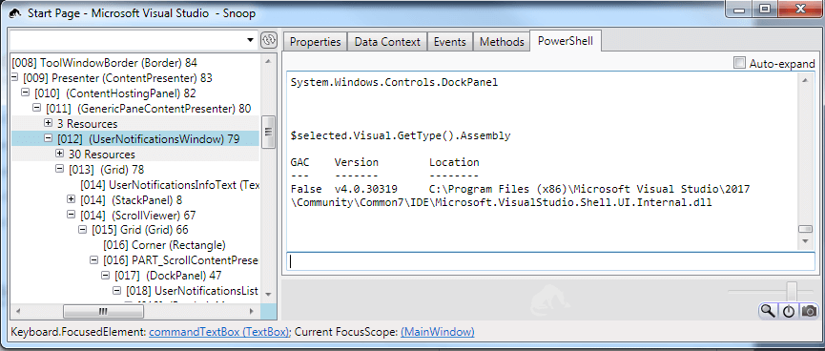This screenshot has height=351, width=825.
Task: Select the [016] Corner (Rectangle) tree item
Action: pyautogui.click(x=164, y=245)
